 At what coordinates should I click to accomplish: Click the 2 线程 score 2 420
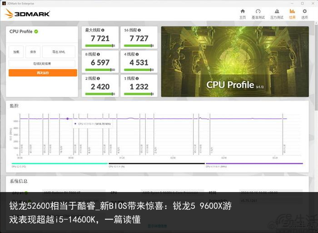tap(100, 87)
